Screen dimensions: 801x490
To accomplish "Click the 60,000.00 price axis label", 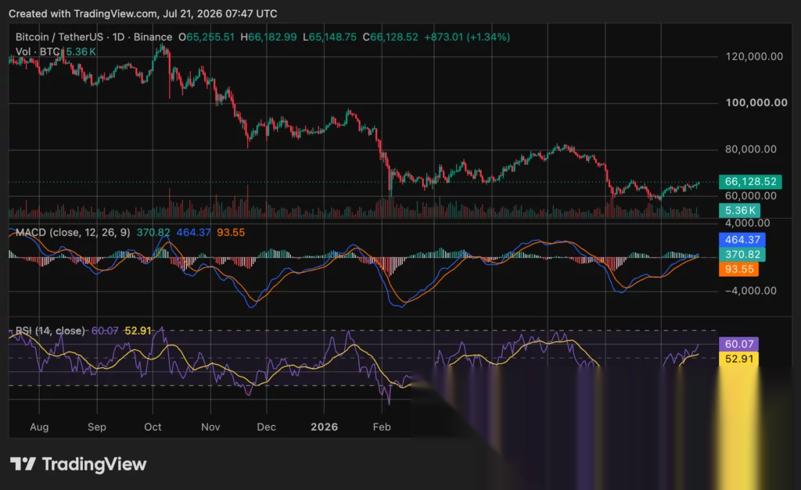I will [x=751, y=196].
